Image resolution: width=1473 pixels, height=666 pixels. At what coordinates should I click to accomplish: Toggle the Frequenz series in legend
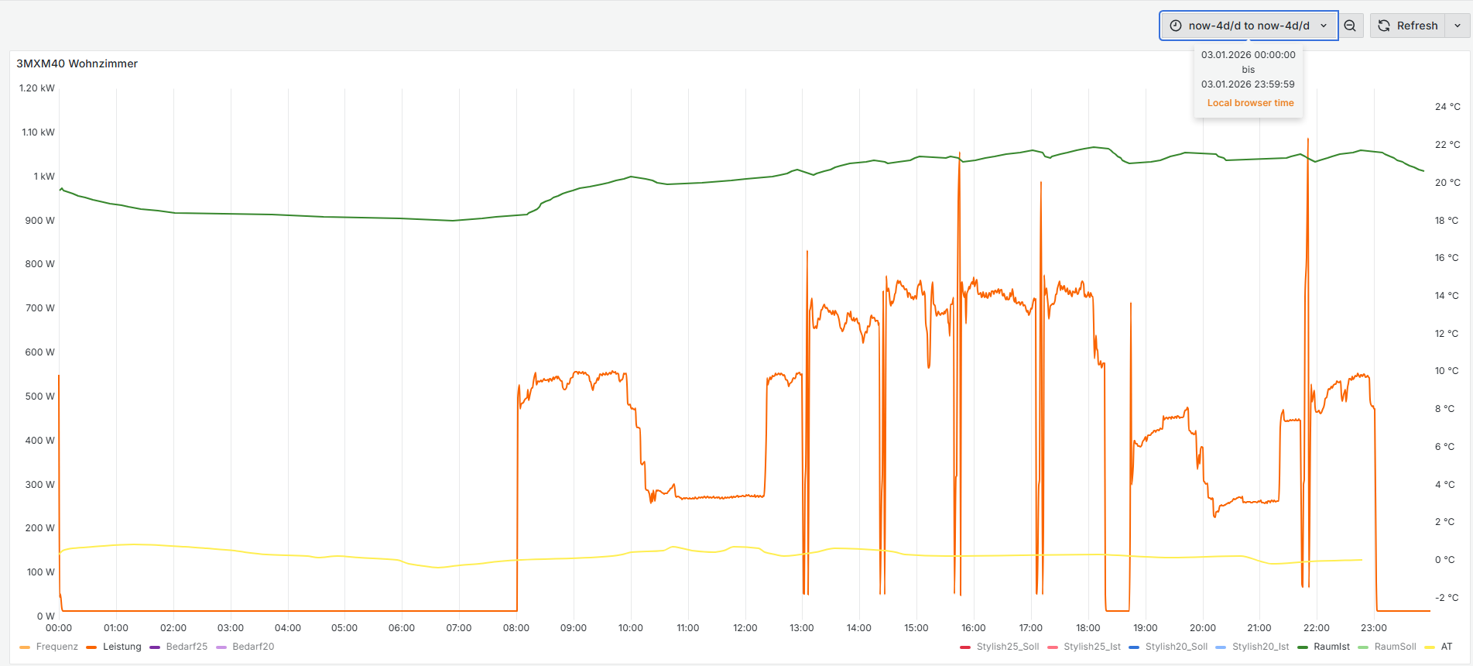coord(57,647)
